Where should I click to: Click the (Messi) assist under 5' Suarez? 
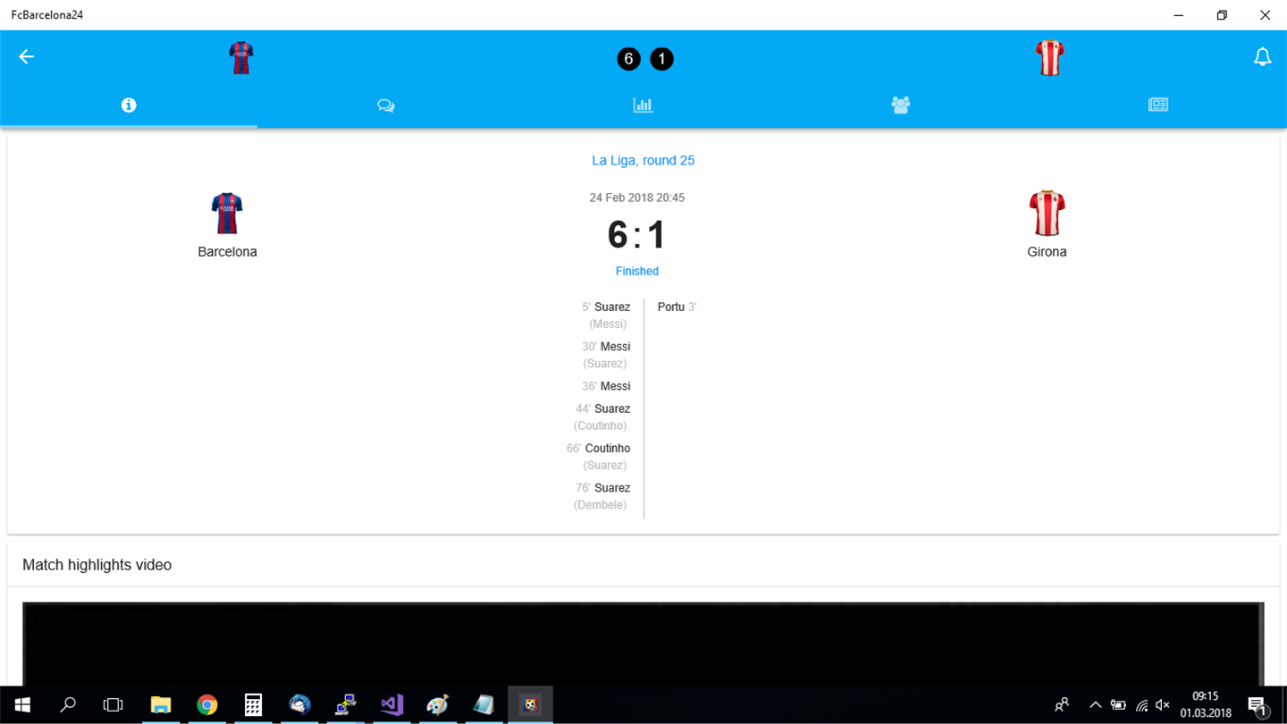608,324
